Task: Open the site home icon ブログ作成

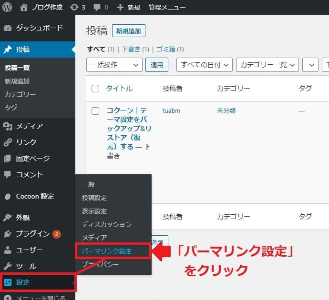Action: 23,8
